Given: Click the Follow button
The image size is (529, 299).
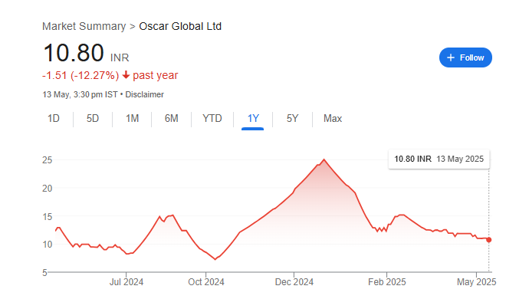Looking at the screenshot, I should [x=465, y=58].
